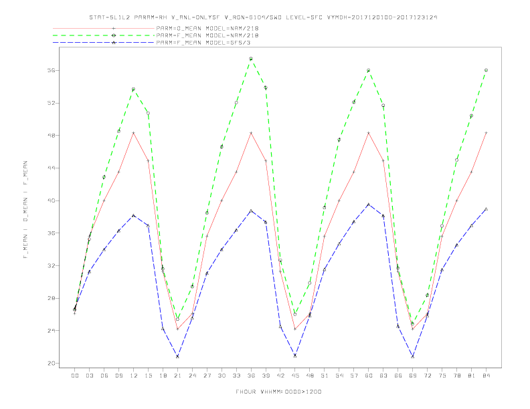
Task: Click the blue GFS triangle marker at hour 45
Action: tap(295, 356)
